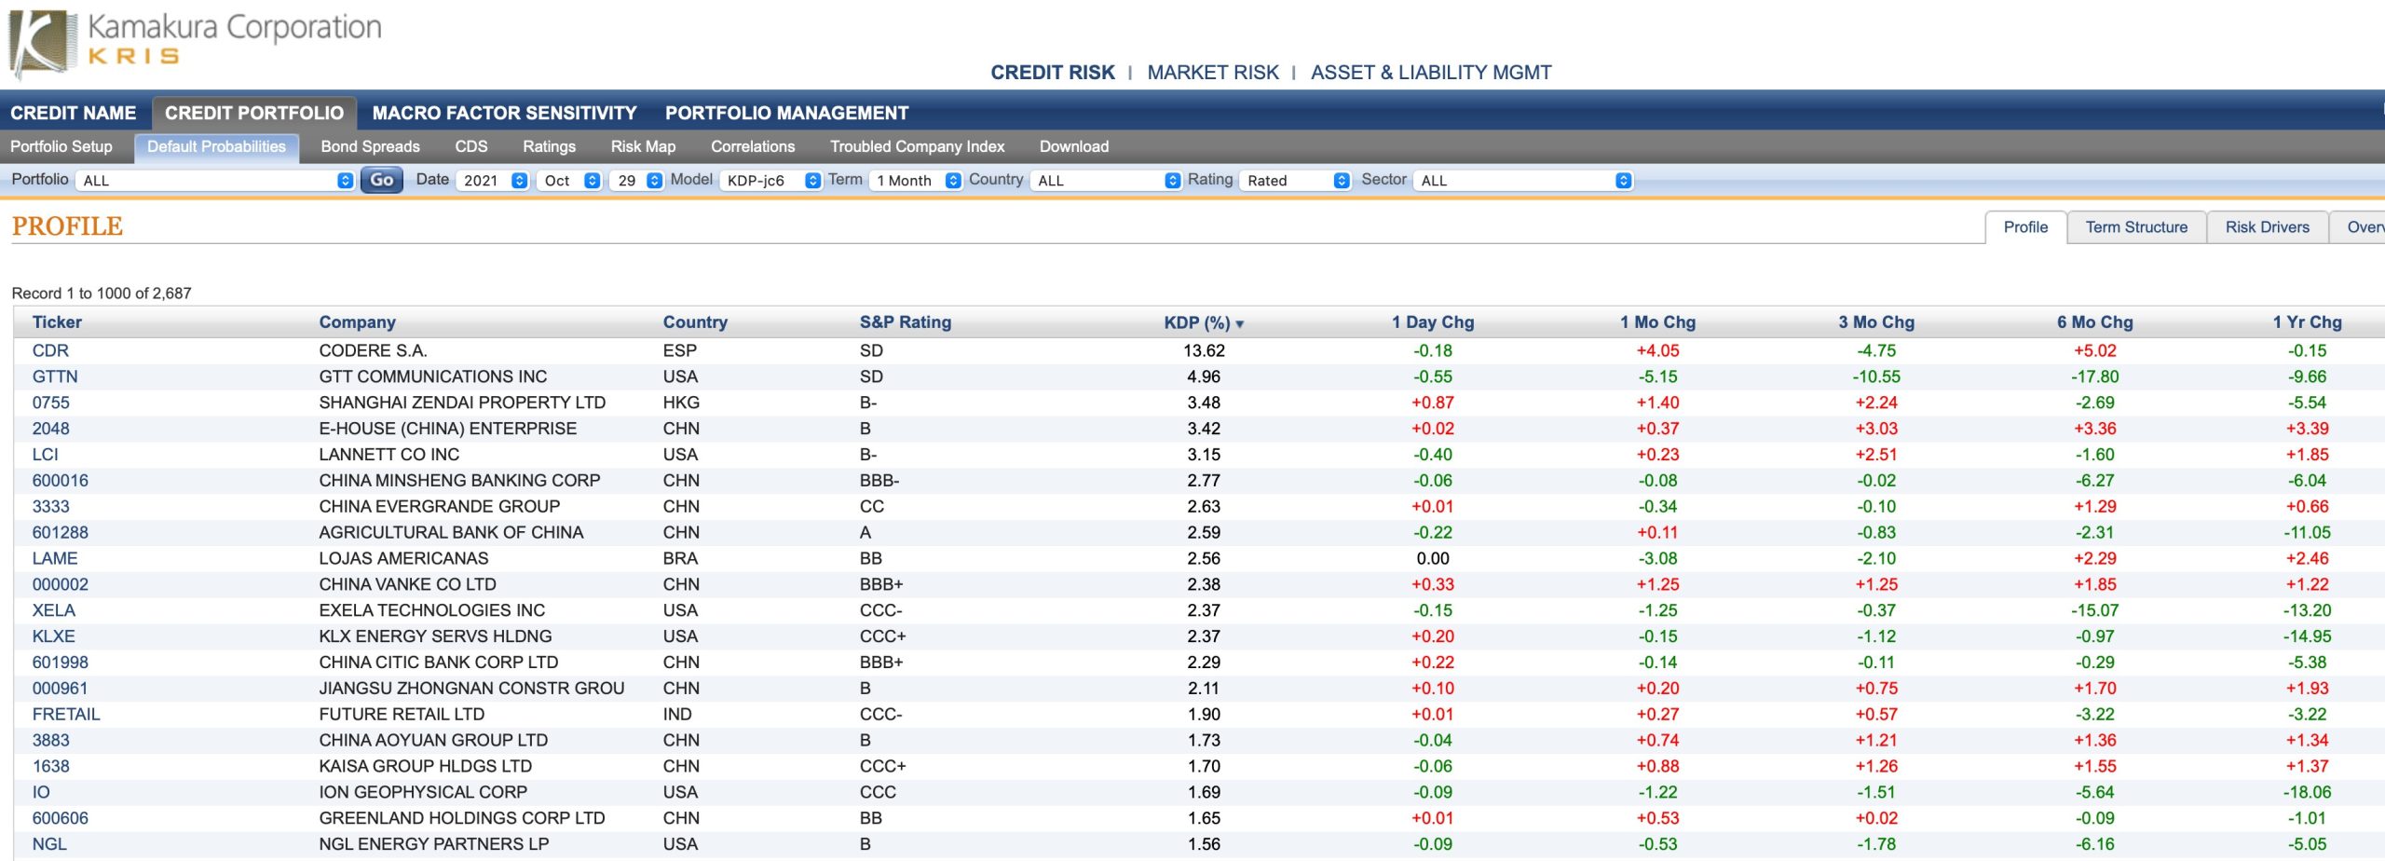Open the Risk Map submenu
This screenshot has height=861, width=2385.
(x=644, y=146)
